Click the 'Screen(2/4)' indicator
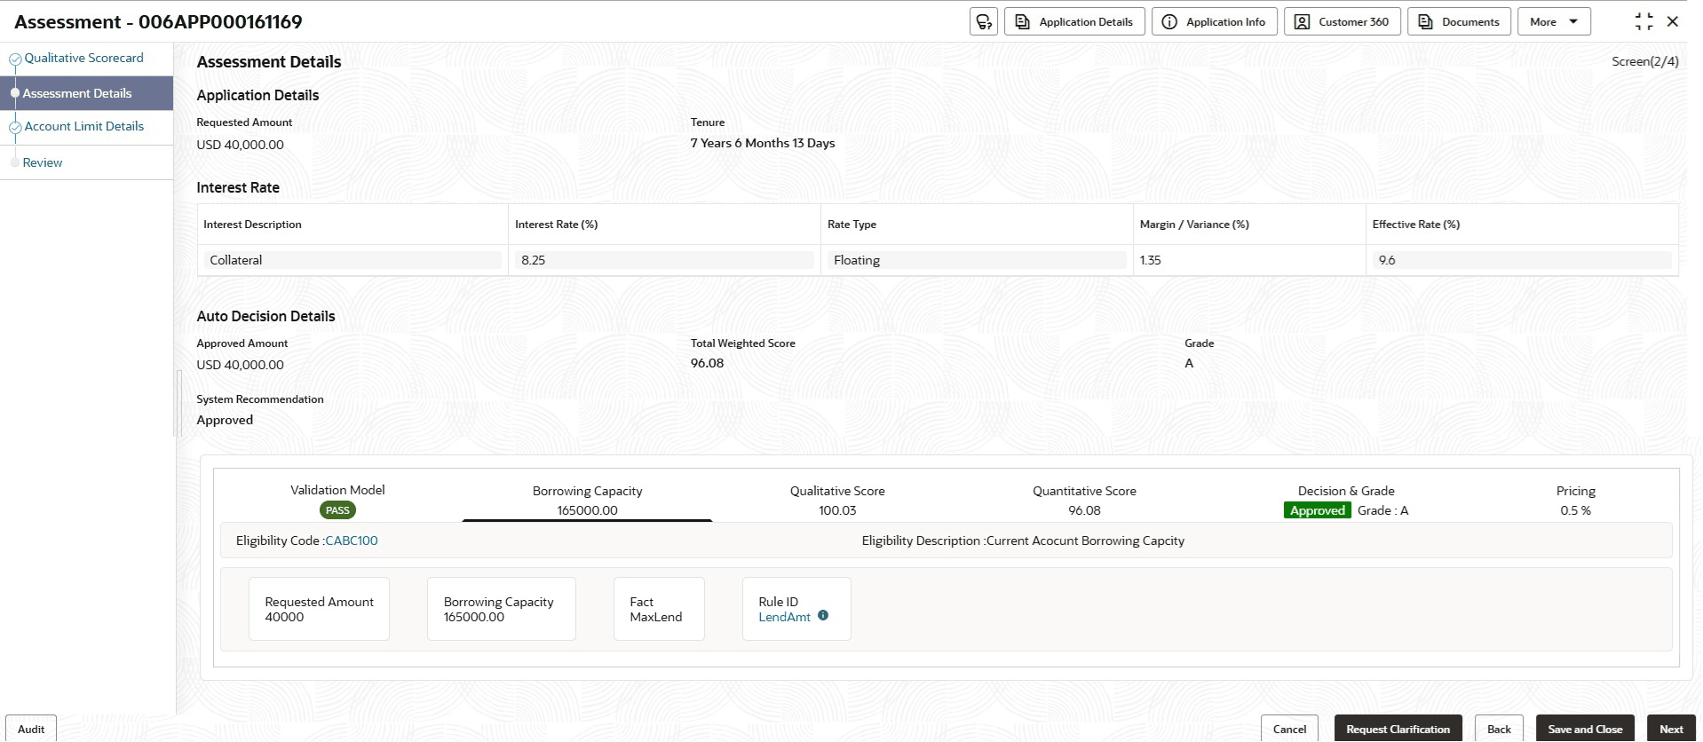The image size is (1703, 742). point(1645,61)
